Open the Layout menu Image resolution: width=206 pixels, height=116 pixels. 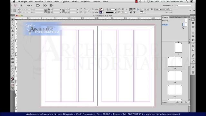tap(49, 1)
